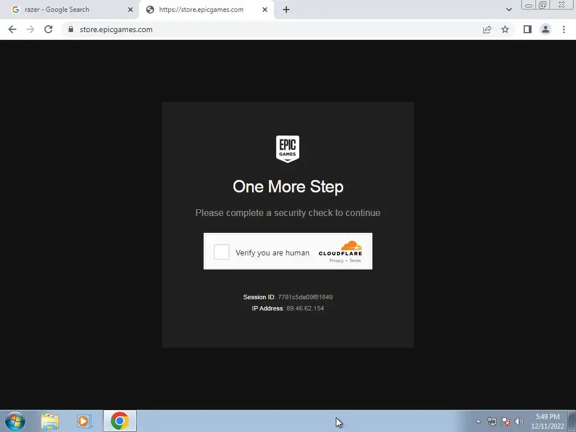Click the Session ID value 7781c5da09f81849
The image size is (576, 432).
point(305,297)
